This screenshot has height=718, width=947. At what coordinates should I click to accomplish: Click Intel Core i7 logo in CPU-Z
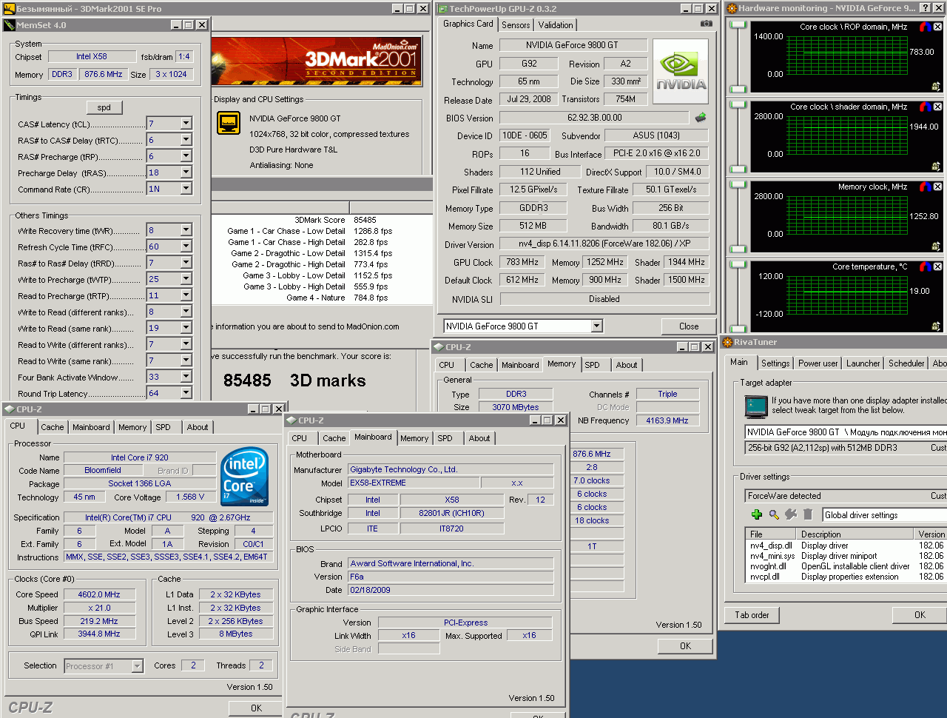click(x=244, y=476)
